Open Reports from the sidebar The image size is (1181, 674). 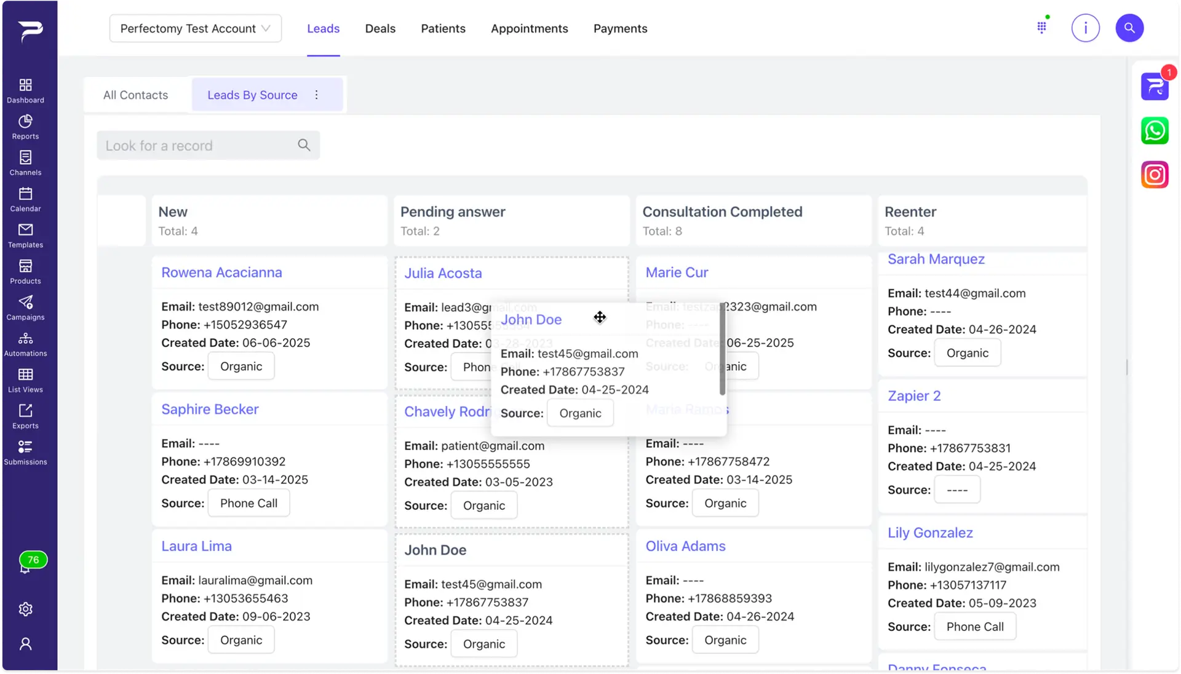(25, 127)
